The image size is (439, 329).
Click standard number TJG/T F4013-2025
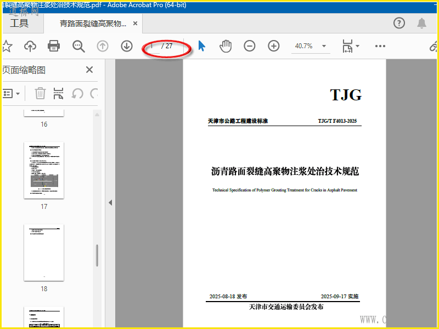click(x=337, y=121)
